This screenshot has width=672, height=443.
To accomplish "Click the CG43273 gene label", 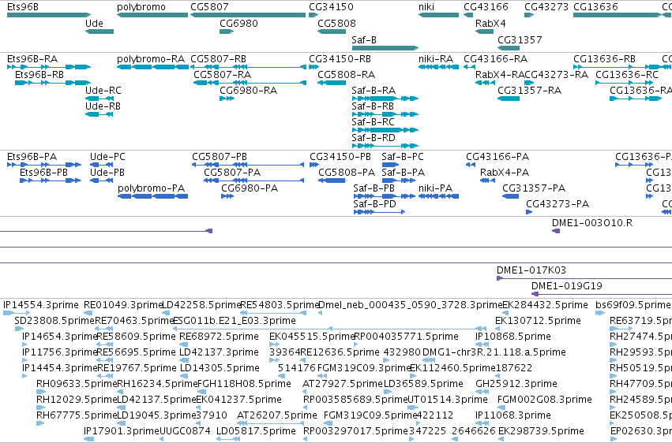I will [x=546, y=7].
